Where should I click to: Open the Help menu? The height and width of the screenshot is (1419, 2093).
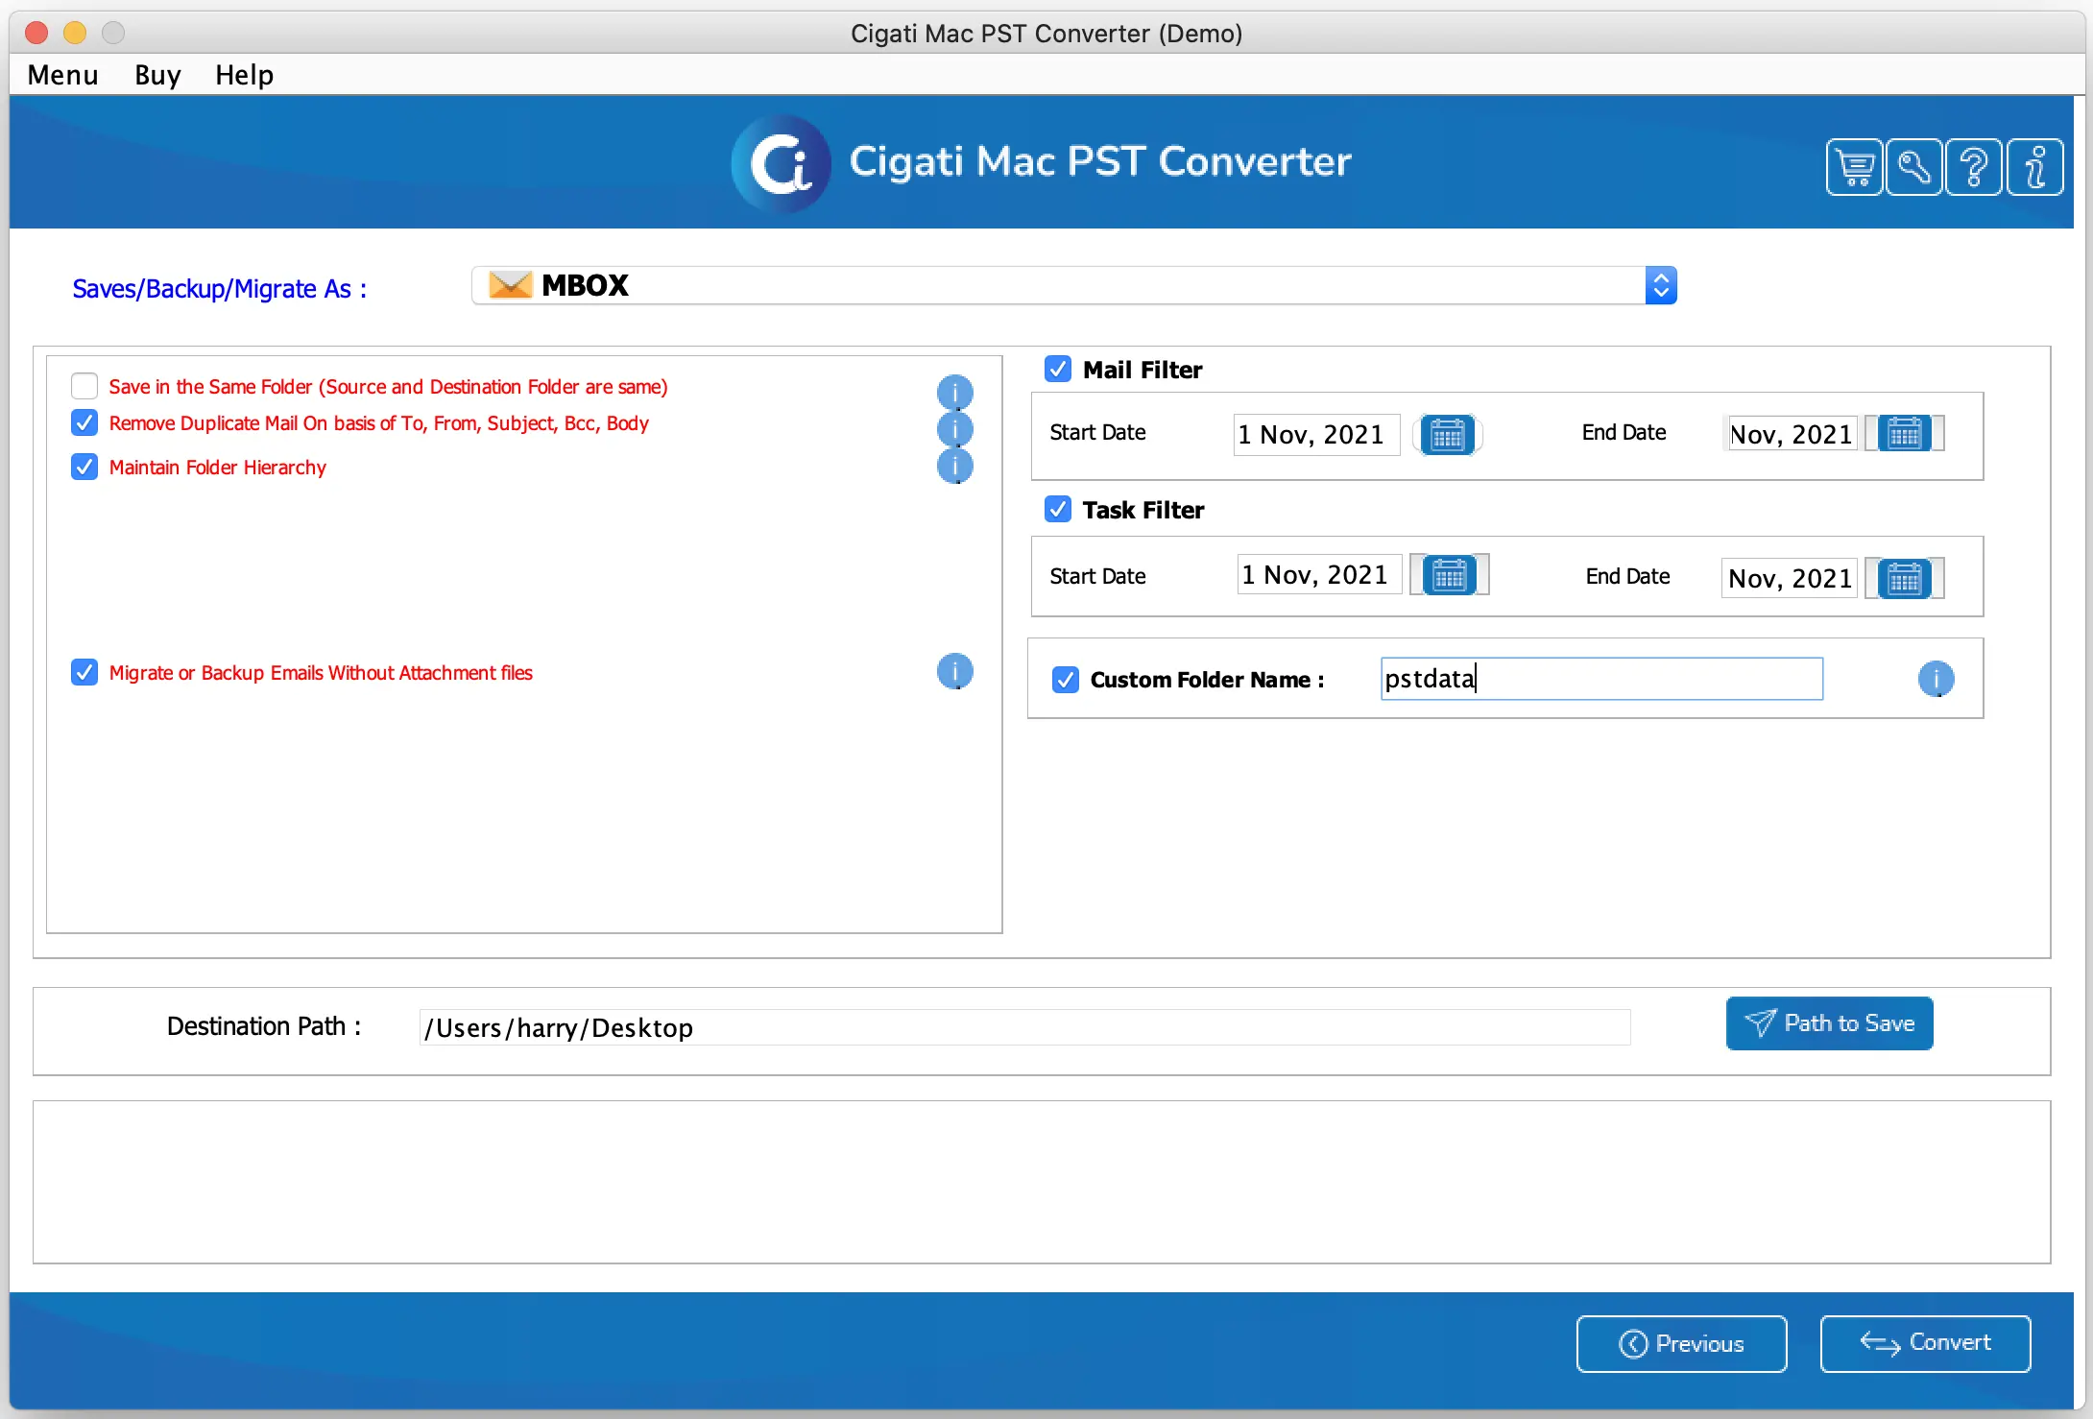coord(244,75)
